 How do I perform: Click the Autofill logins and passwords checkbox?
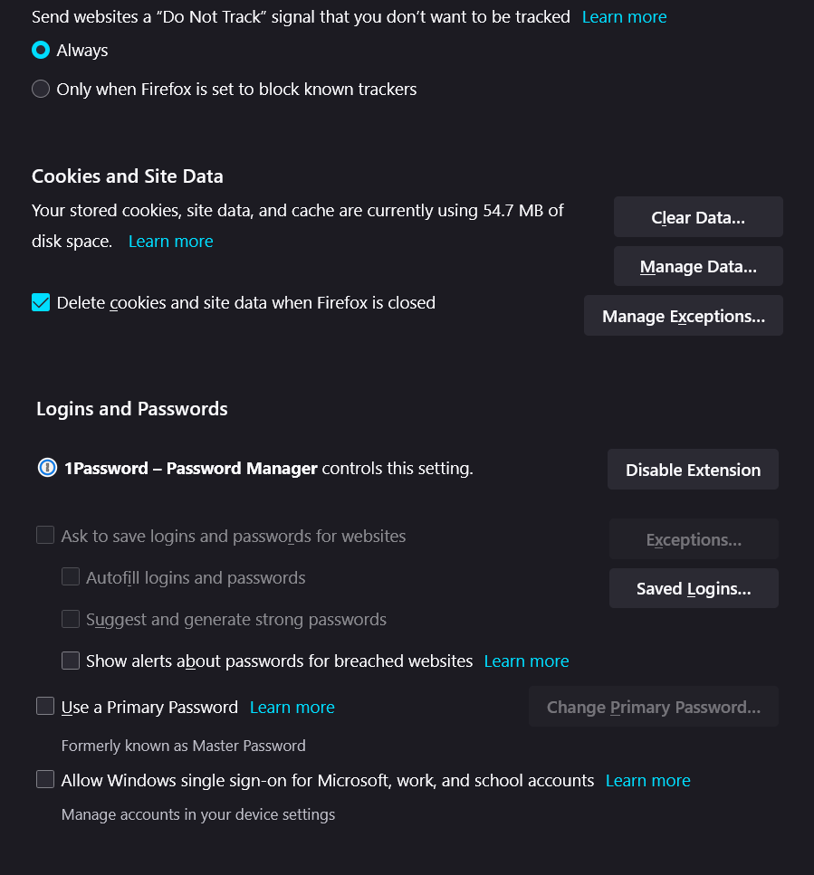coord(71,576)
